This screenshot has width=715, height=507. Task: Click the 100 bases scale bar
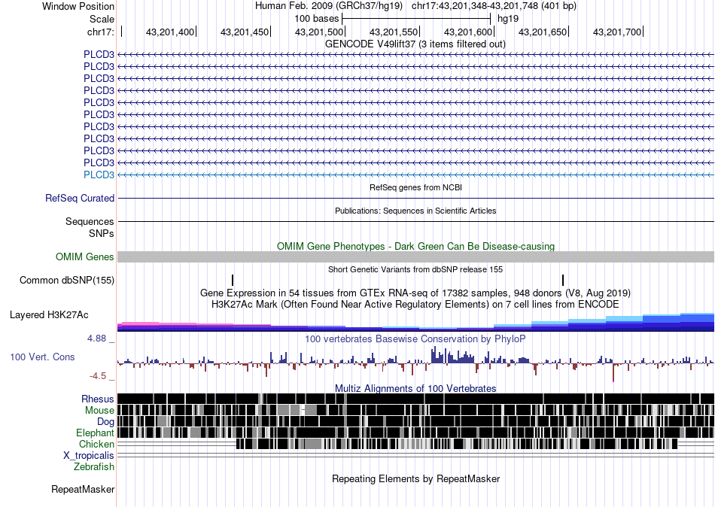416,19
